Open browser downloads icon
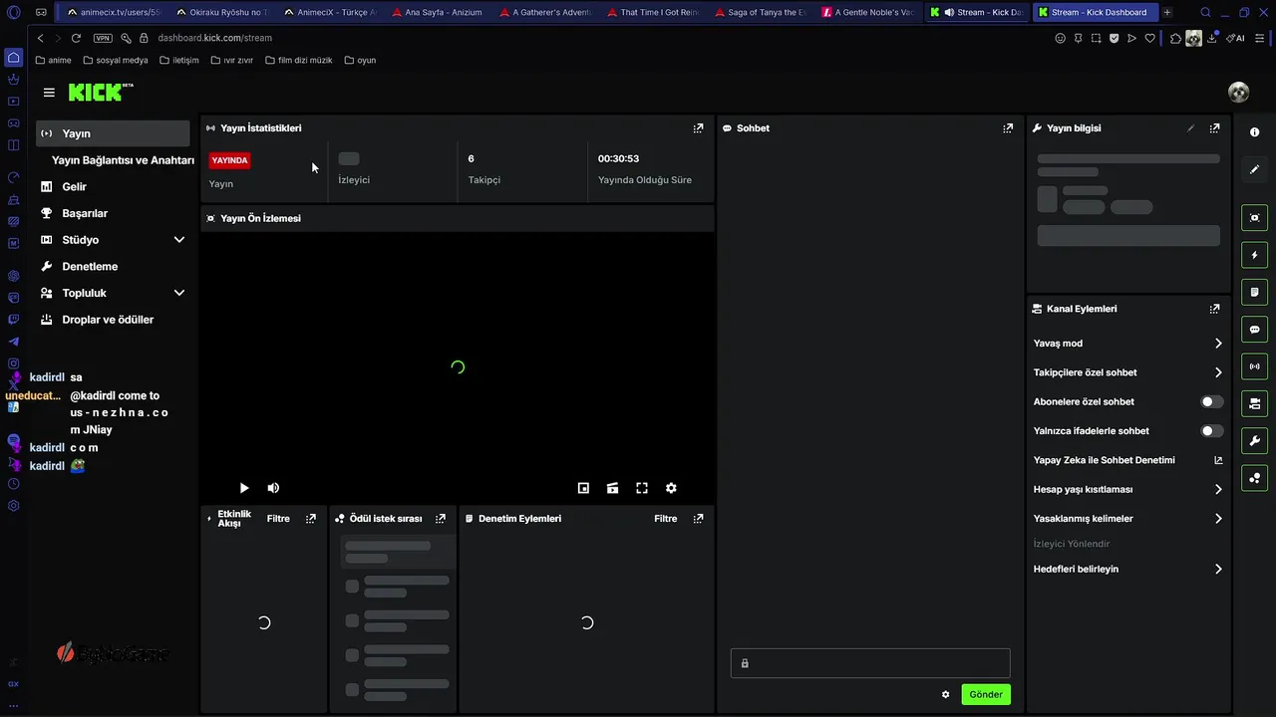 pyautogui.click(x=1212, y=38)
